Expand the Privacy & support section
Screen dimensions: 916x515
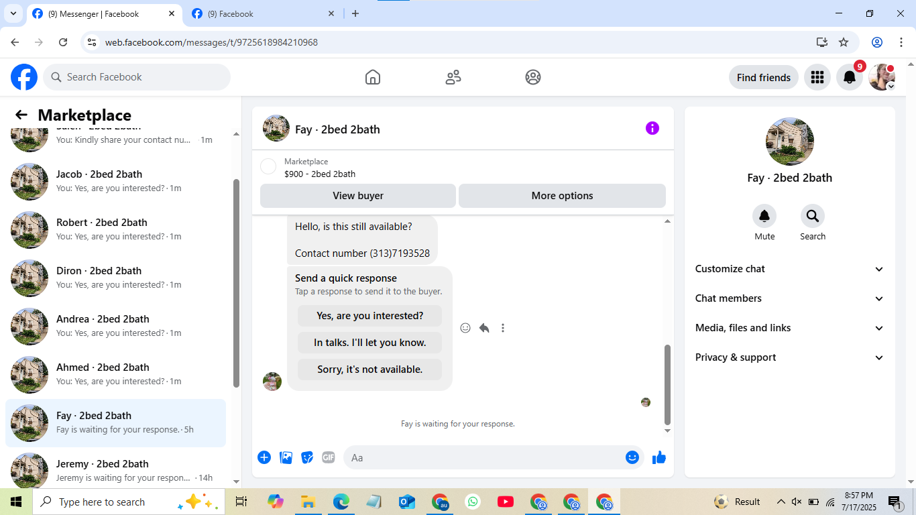tap(789, 357)
